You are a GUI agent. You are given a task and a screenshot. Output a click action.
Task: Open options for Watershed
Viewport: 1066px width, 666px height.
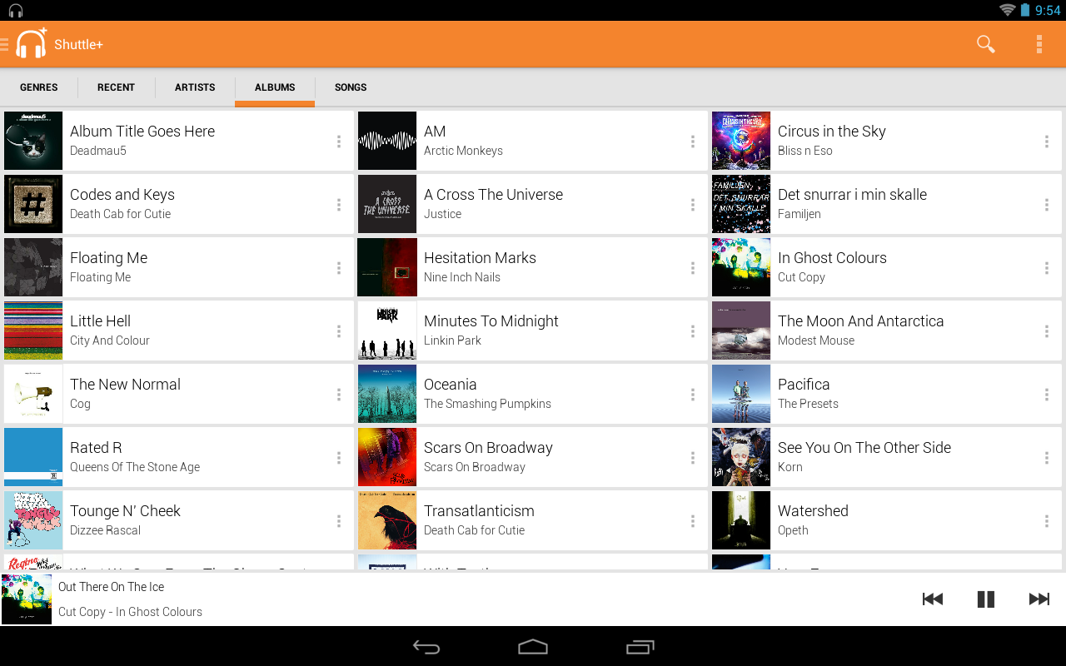click(1047, 521)
